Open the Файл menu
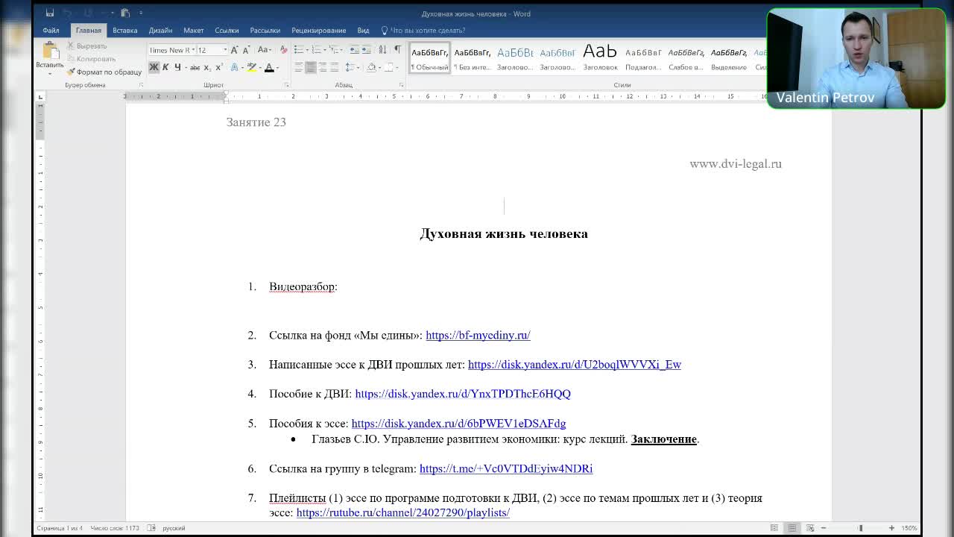Screen dimensions: 954x537 51,31
